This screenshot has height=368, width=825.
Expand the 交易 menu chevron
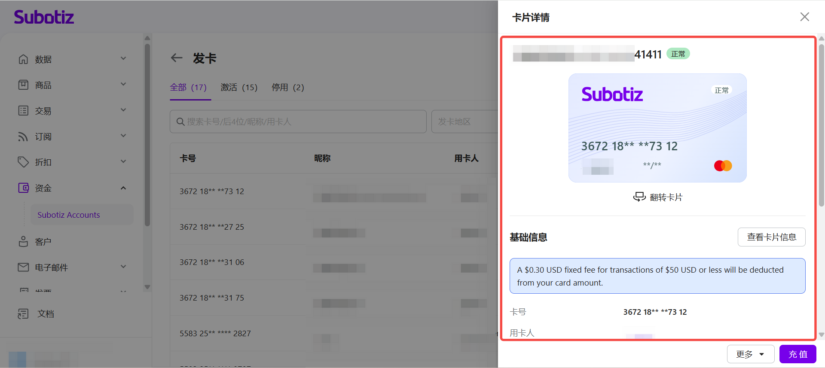tap(123, 110)
